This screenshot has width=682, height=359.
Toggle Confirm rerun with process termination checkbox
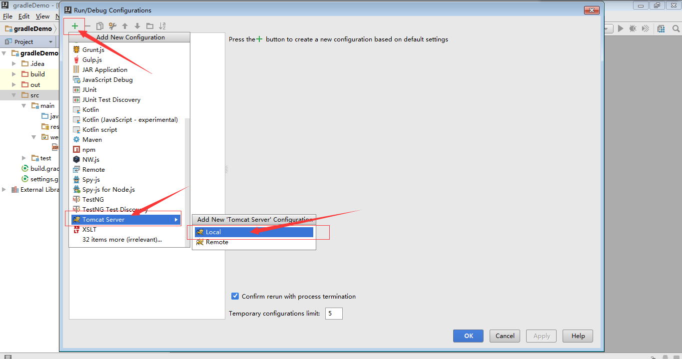pyautogui.click(x=235, y=296)
